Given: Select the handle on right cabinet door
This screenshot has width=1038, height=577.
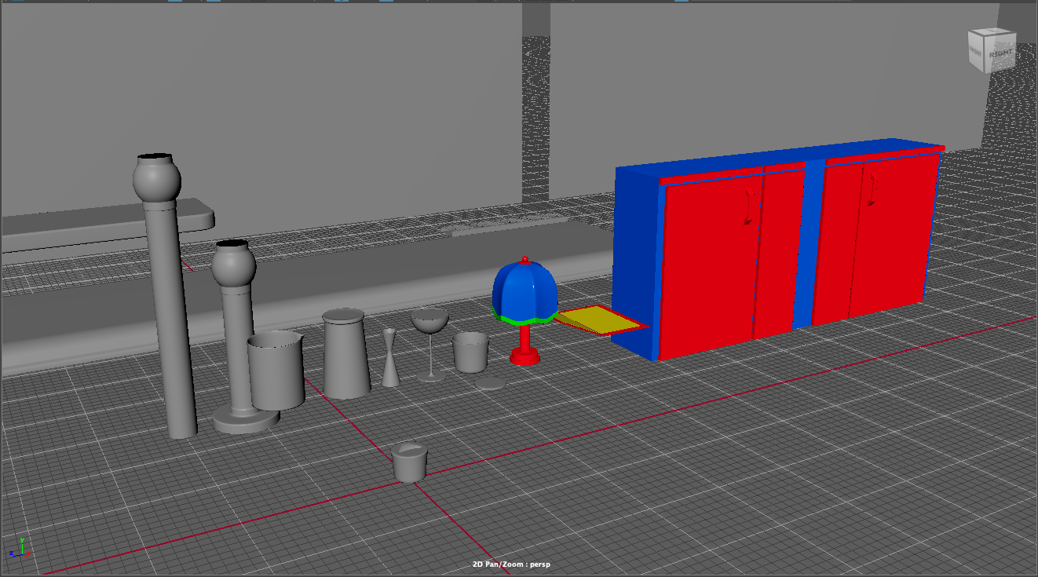Looking at the screenshot, I should coord(872,191).
